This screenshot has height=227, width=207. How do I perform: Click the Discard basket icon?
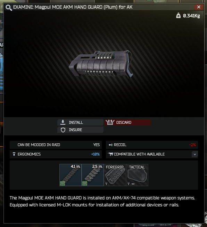coord(110,122)
